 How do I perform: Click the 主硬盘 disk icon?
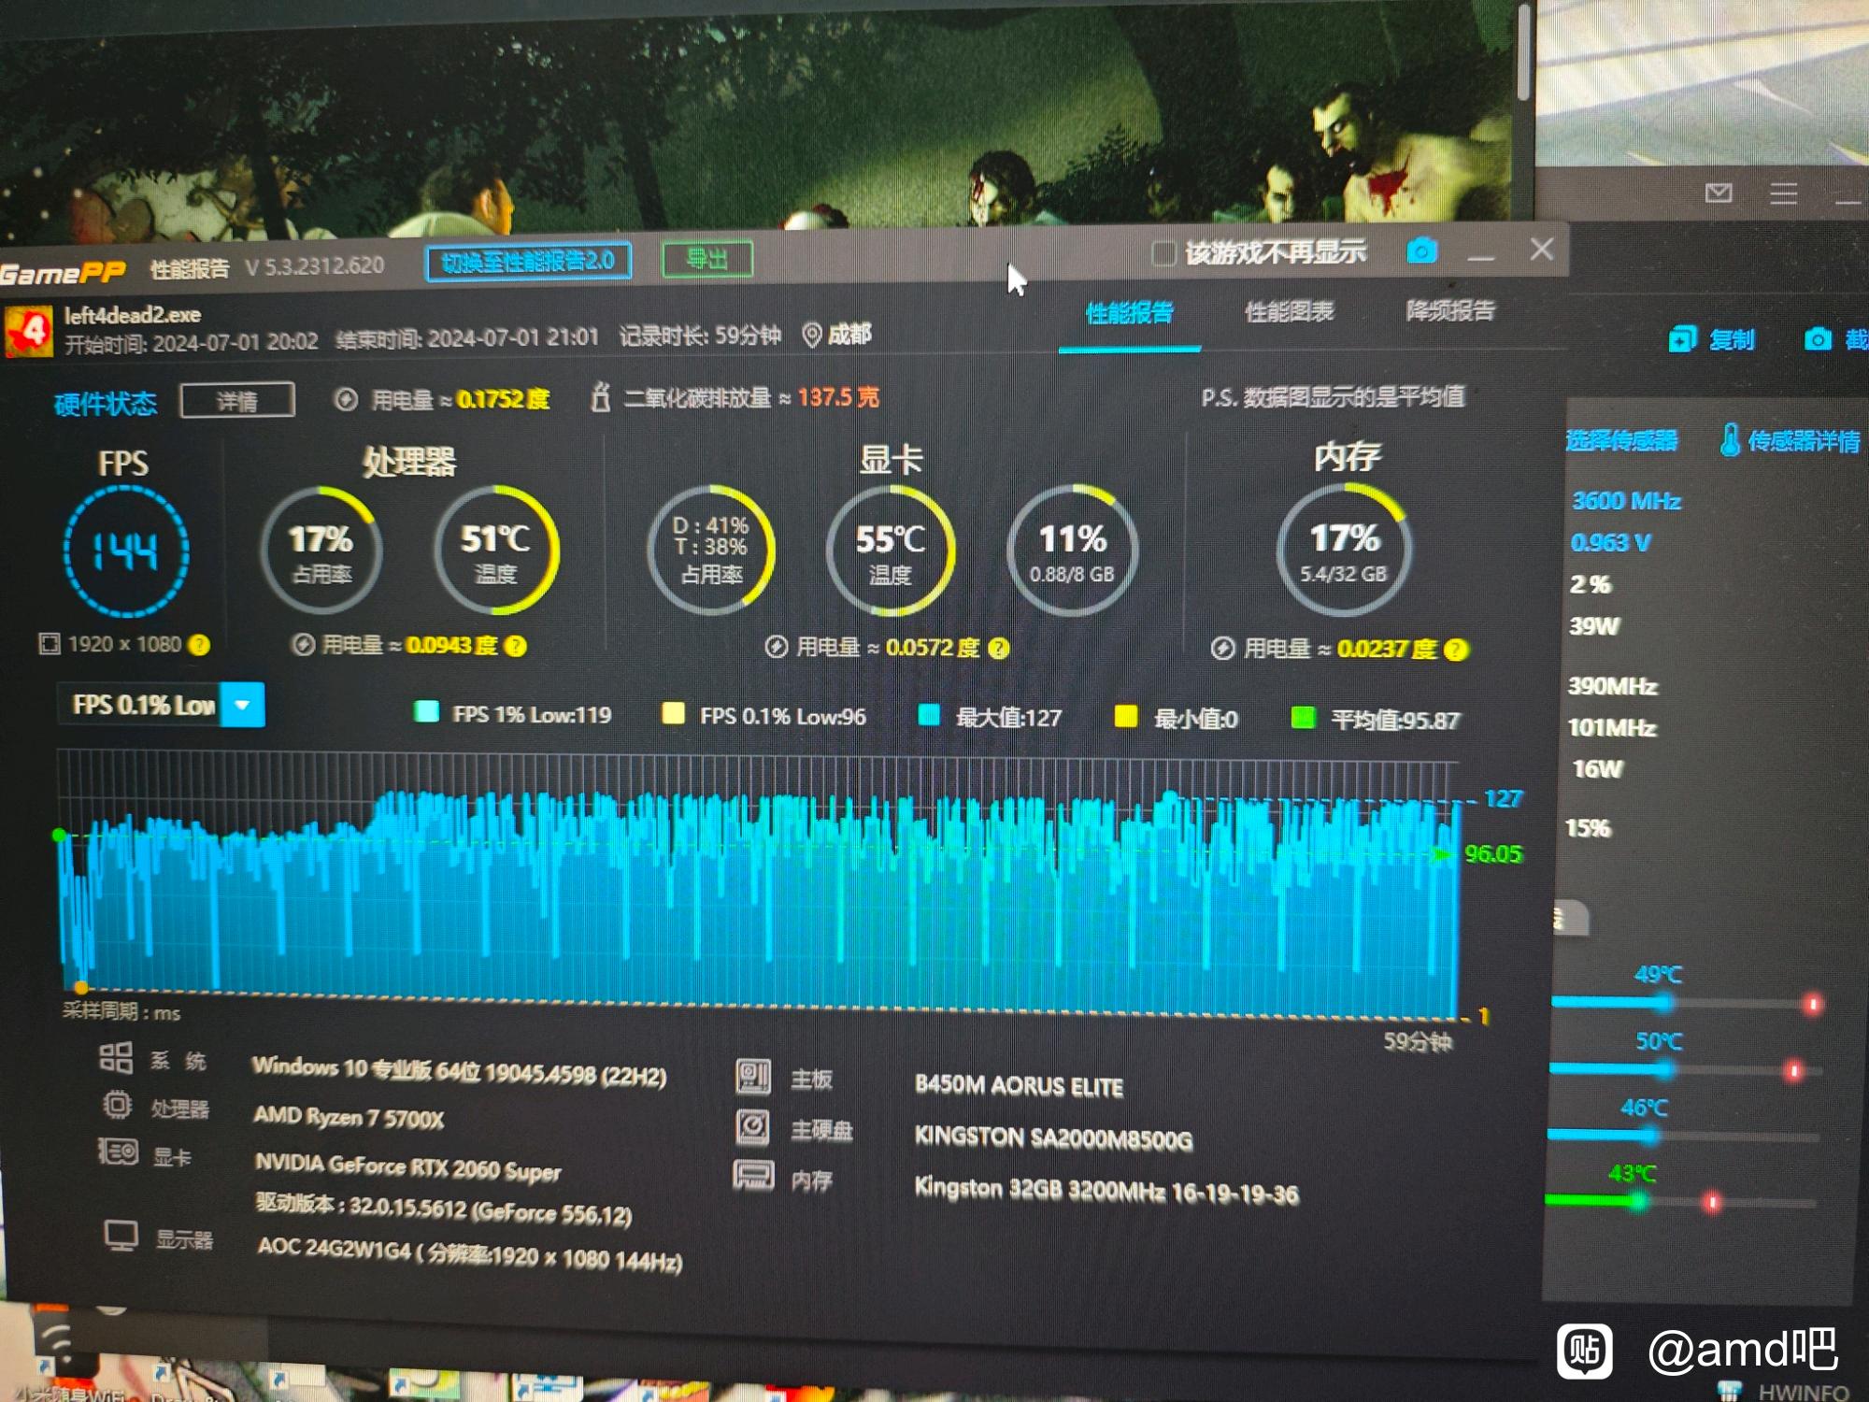pos(753,1127)
